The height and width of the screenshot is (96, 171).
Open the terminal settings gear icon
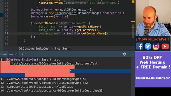tap(124, 54)
